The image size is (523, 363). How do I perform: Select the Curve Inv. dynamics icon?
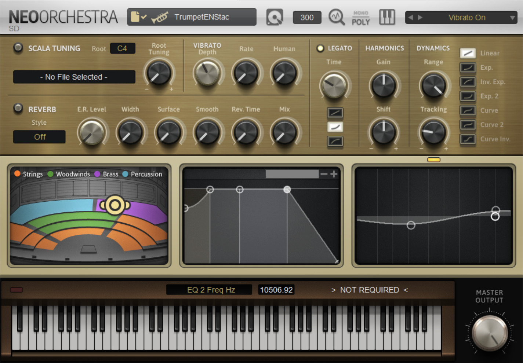click(468, 139)
